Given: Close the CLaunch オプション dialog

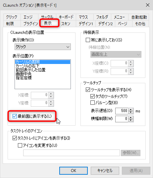Looking at the screenshot, I should point(148,5).
